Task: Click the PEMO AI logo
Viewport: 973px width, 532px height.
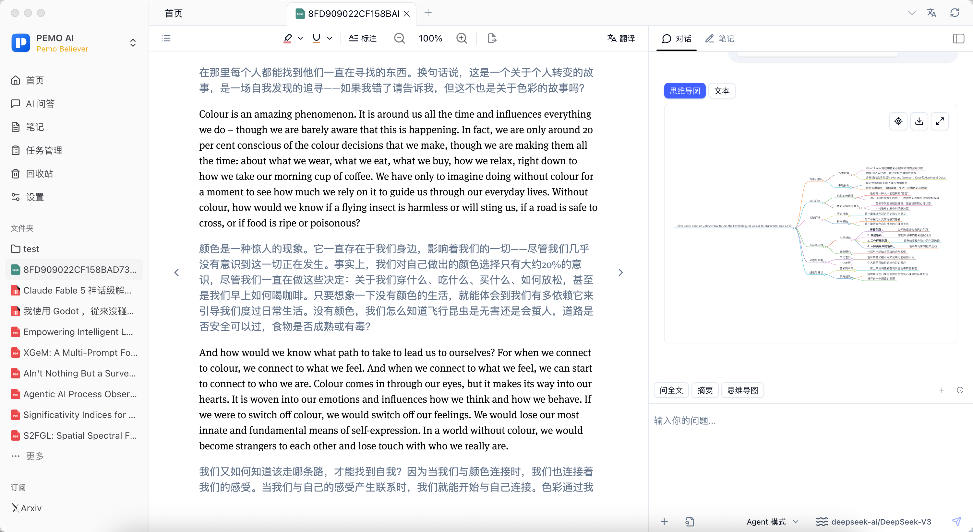Action: (x=20, y=43)
